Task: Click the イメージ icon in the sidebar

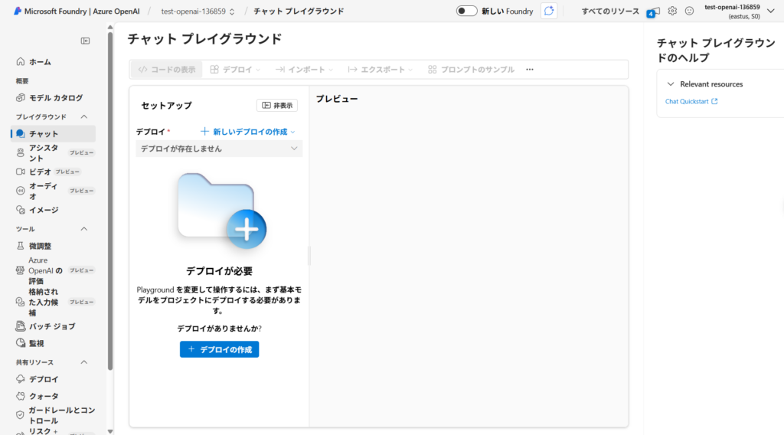Action: pyautogui.click(x=21, y=210)
